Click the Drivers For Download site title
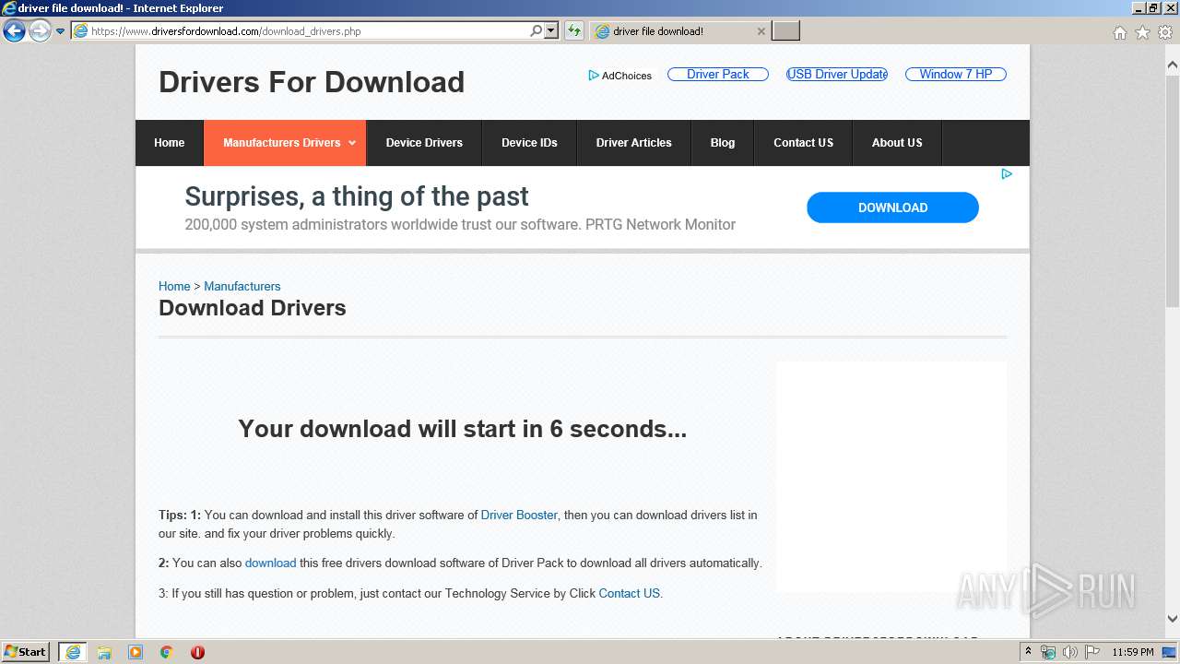 pos(312,82)
